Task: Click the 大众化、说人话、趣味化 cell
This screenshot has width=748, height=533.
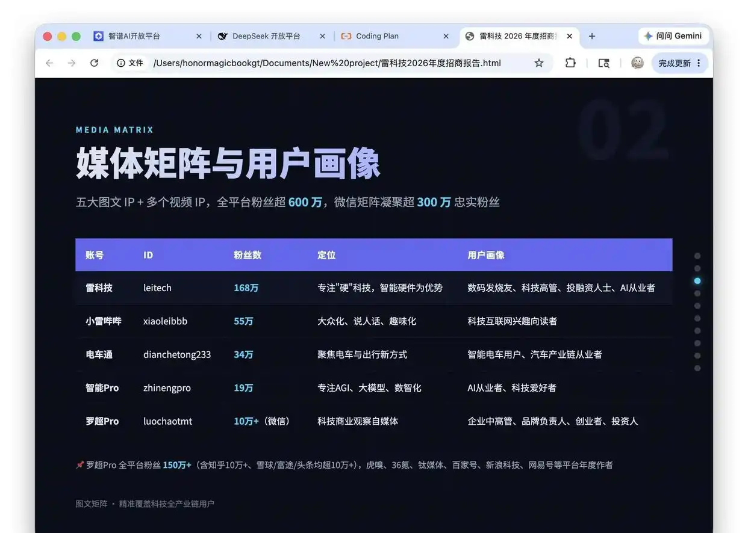Action: click(x=367, y=321)
